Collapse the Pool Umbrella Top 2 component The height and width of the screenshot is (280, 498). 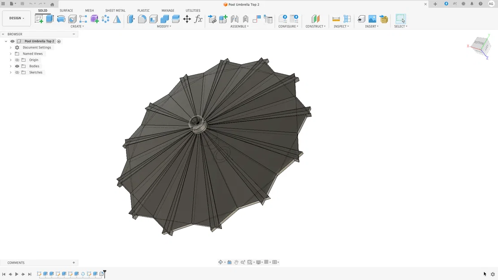6,41
